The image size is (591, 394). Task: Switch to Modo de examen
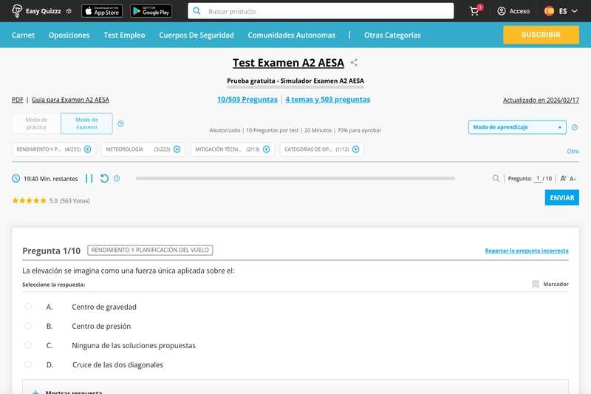click(x=86, y=123)
